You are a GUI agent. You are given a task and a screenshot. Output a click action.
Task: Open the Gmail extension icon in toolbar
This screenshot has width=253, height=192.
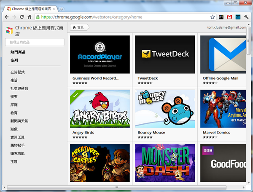229,17
